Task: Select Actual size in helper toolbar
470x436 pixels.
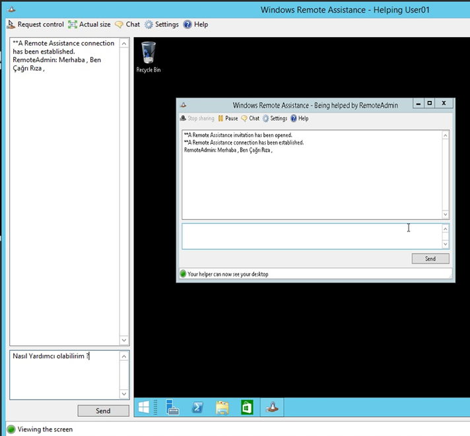Action: coord(89,24)
